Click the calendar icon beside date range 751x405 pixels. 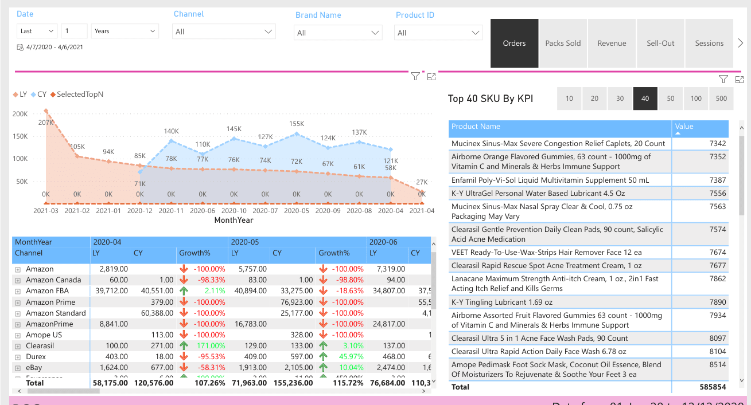[20, 47]
